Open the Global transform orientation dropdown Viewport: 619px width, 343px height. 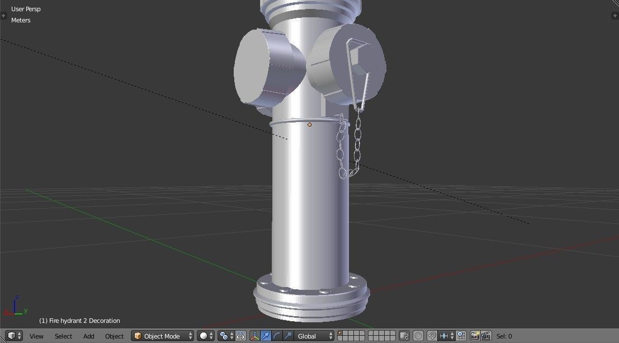pos(314,336)
